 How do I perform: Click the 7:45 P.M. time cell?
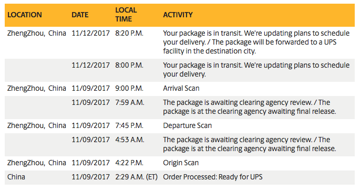click(x=129, y=126)
